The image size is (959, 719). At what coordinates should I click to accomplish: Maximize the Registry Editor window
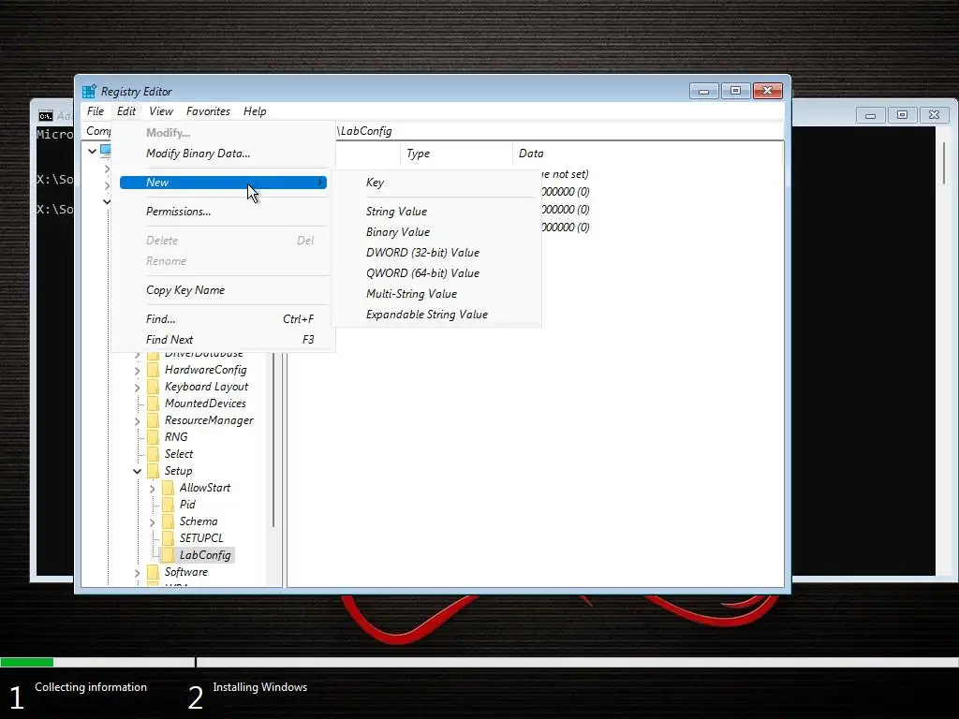point(736,91)
